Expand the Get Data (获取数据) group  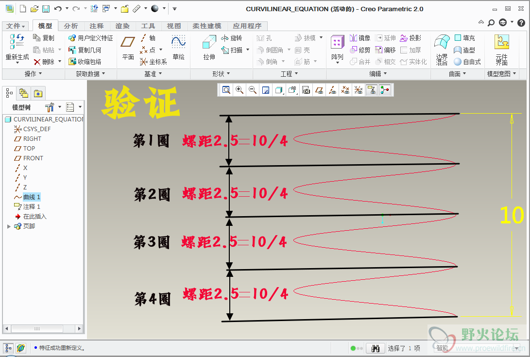(x=90, y=74)
